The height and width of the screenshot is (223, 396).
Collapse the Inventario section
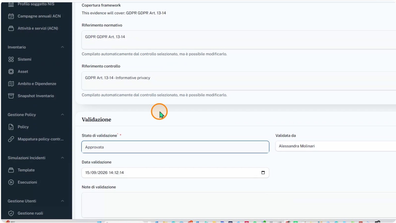point(62,47)
